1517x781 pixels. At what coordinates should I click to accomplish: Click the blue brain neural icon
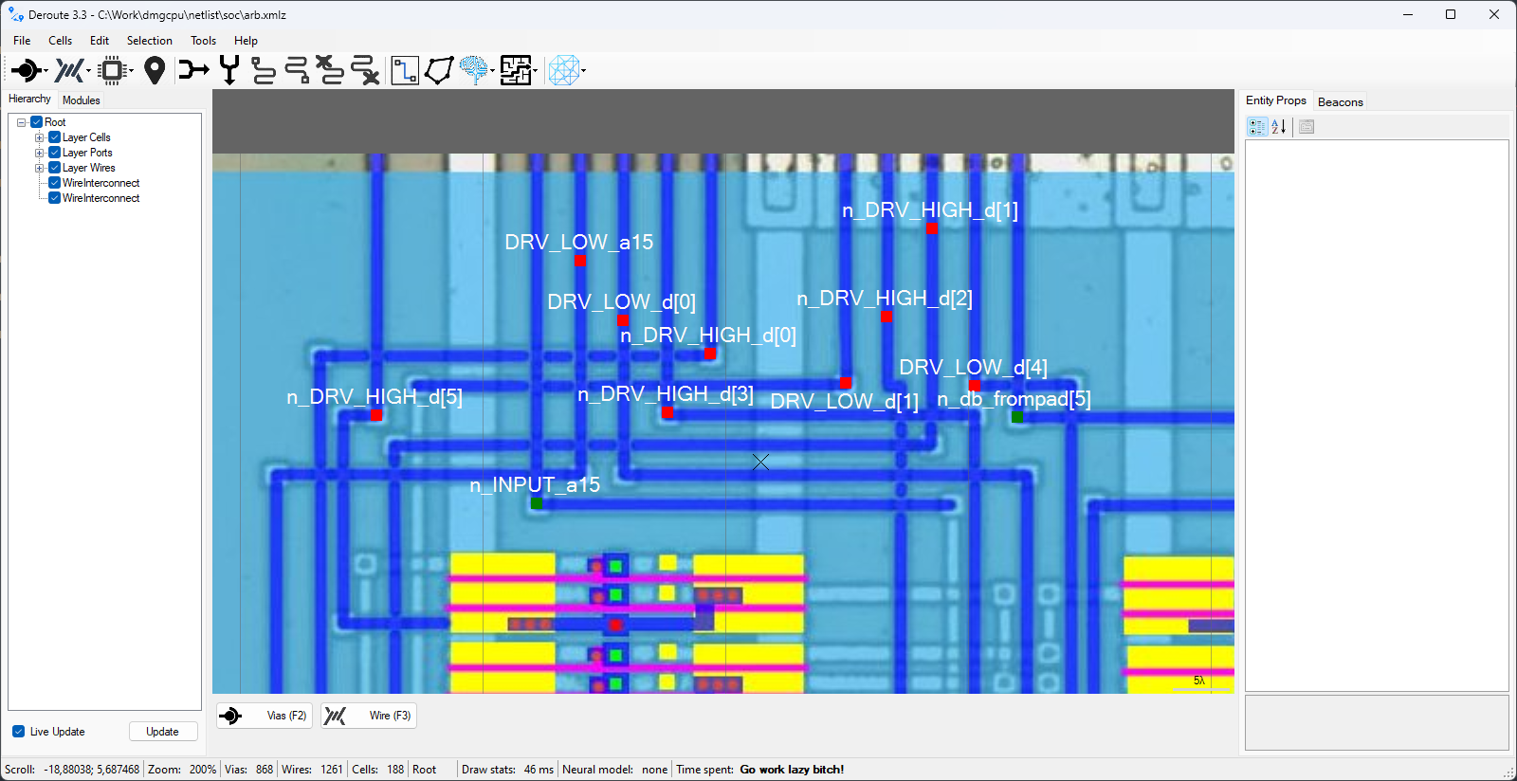click(x=474, y=70)
